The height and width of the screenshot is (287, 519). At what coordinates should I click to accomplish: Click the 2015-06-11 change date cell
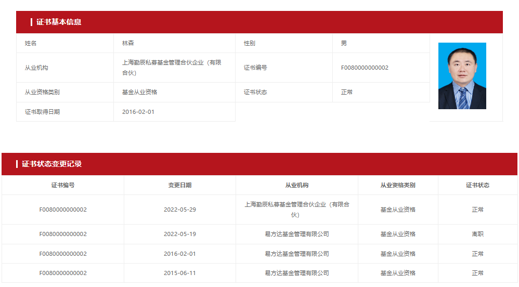point(180,273)
